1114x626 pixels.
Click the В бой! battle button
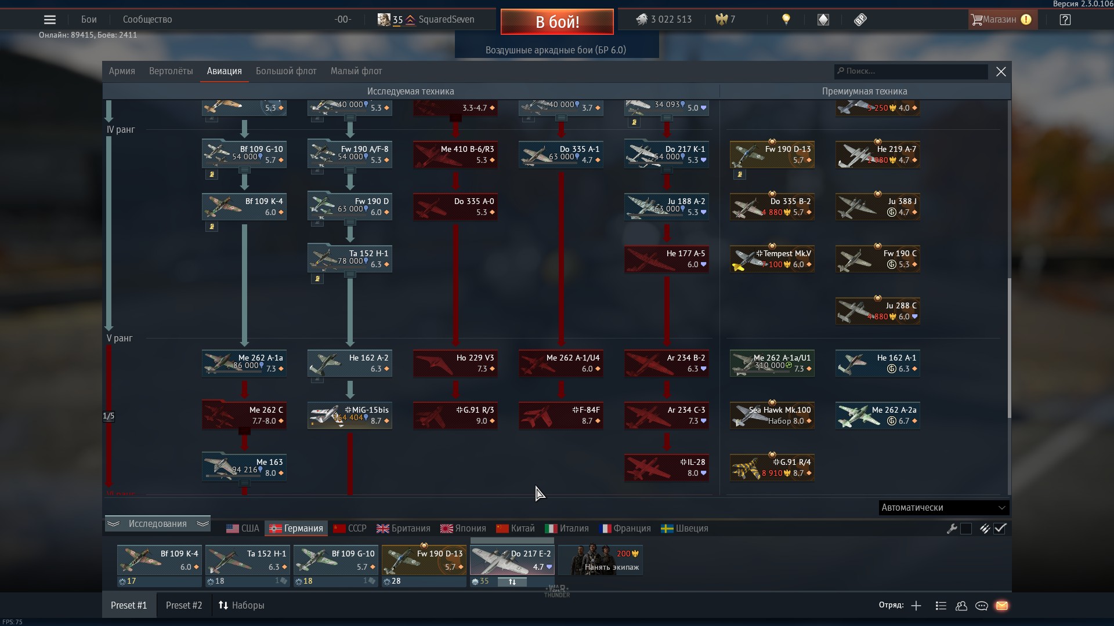557,22
